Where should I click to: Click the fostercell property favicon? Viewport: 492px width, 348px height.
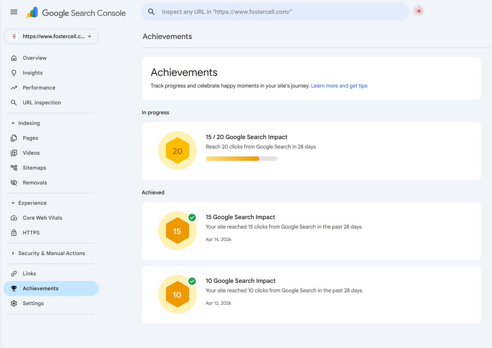tap(14, 36)
